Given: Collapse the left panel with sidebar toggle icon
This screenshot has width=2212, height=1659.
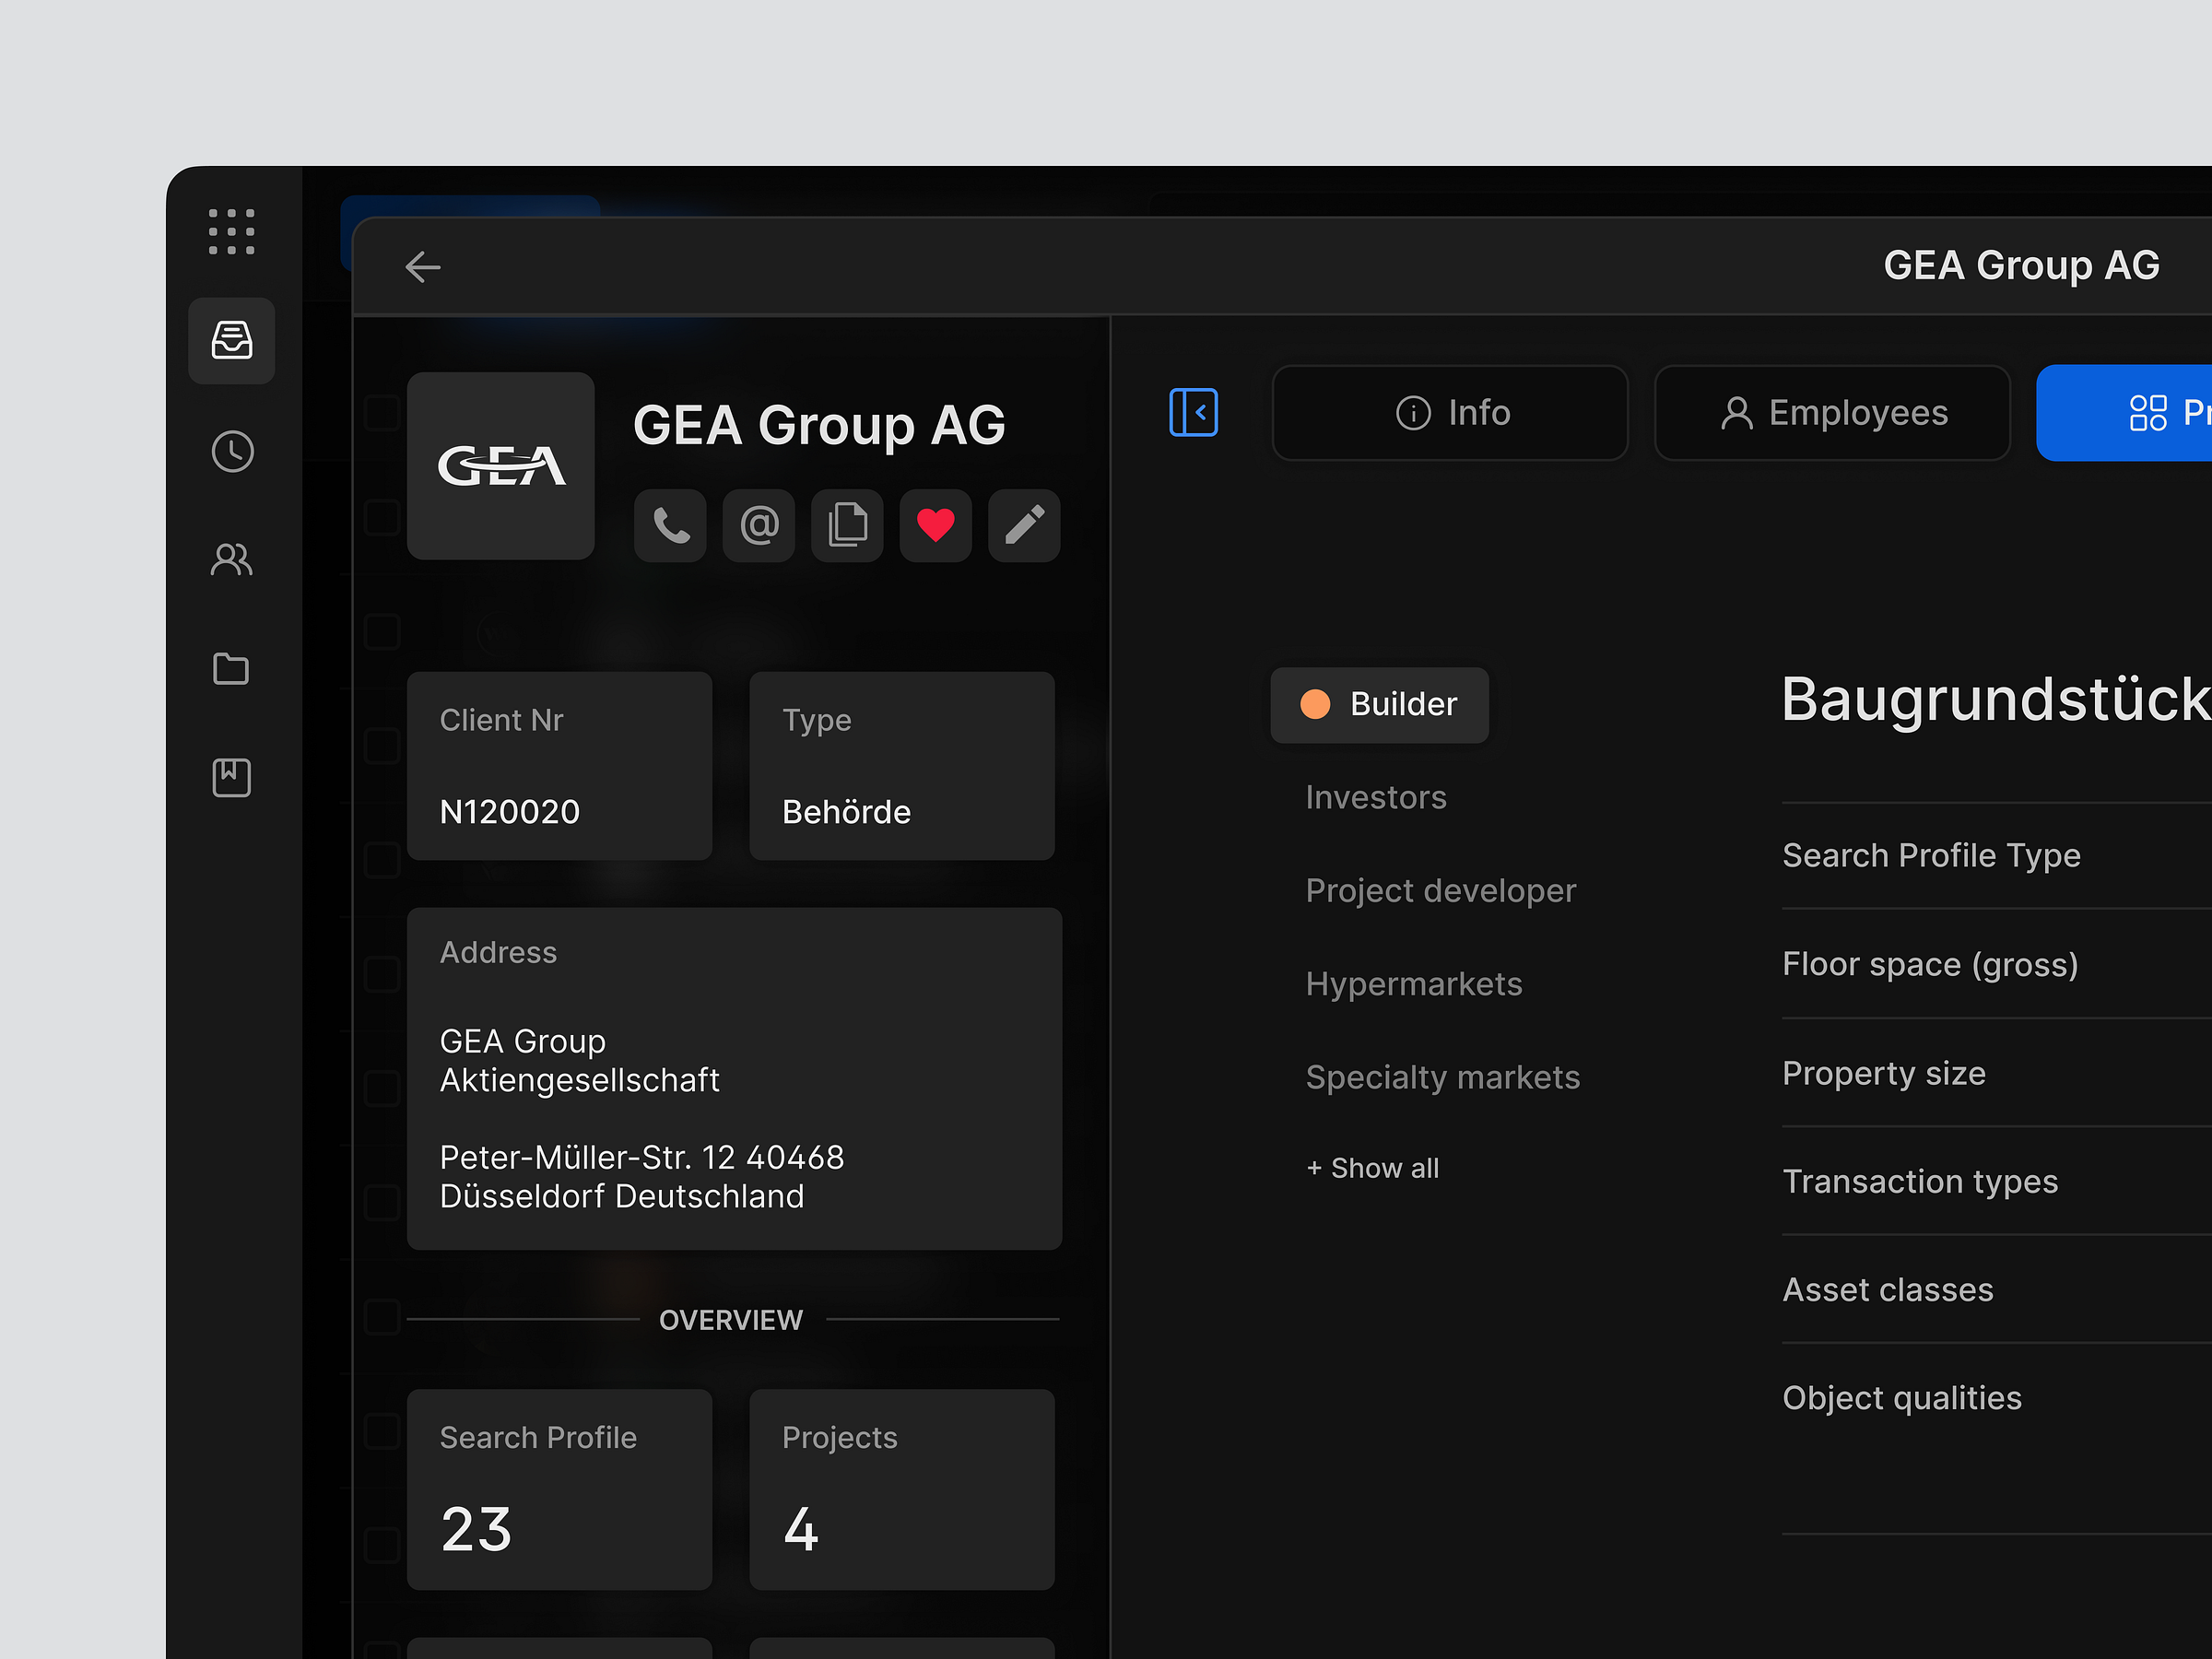Looking at the screenshot, I should [1193, 412].
